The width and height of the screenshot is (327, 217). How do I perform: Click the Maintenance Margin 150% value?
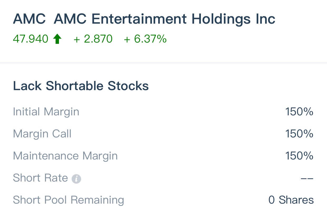coord(299,156)
